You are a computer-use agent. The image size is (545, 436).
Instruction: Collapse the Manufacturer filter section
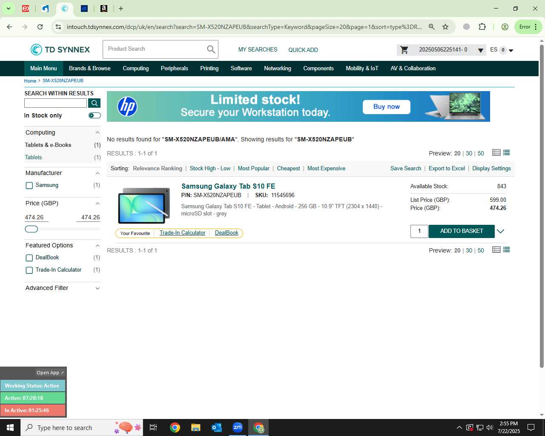coord(98,173)
